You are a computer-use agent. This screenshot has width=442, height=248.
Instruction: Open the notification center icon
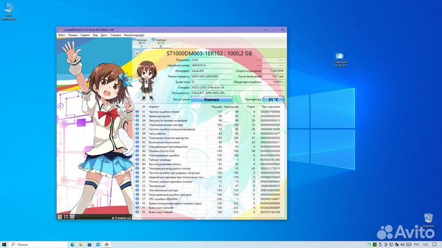tap(435, 244)
